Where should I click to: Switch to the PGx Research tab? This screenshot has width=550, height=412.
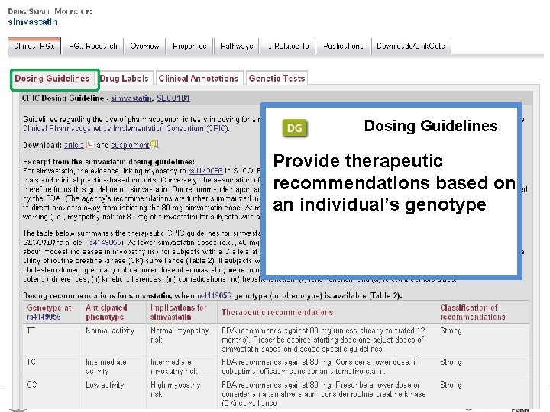[x=93, y=46]
